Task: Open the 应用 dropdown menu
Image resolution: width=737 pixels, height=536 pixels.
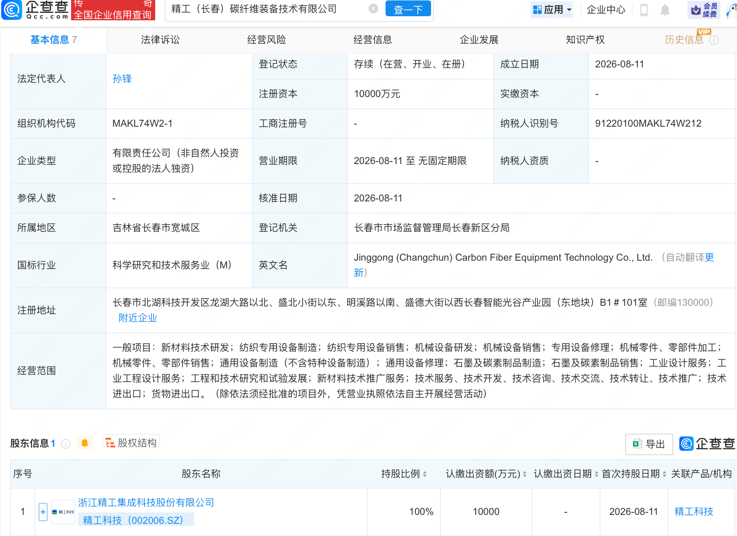Action: 552,9
